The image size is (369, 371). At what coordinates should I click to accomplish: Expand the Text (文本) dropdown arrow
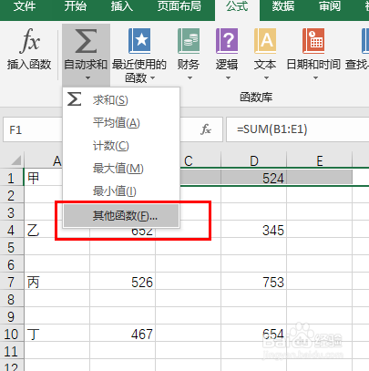pos(266,78)
